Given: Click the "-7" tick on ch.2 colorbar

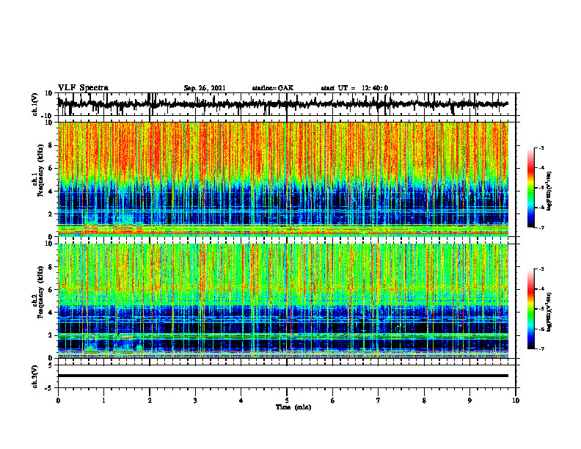Looking at the screenshot, I should point(541,349).
